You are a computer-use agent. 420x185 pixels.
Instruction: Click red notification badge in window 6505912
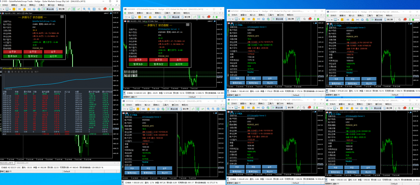click(x=309, y=107)
